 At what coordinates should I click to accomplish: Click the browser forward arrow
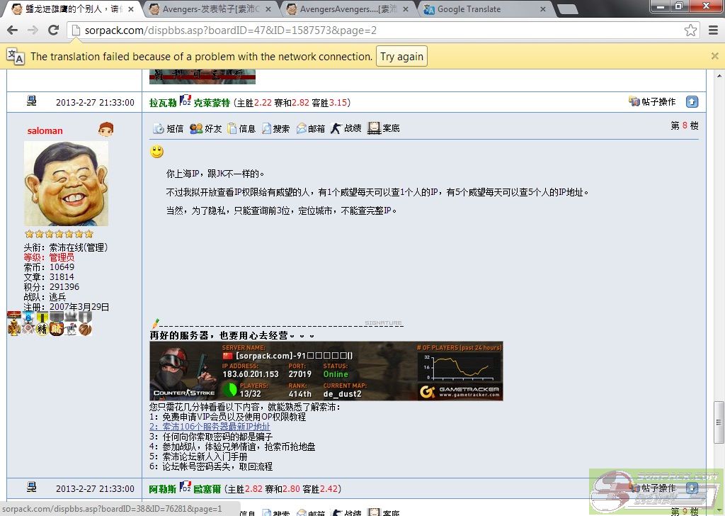[x=33, y=30]
